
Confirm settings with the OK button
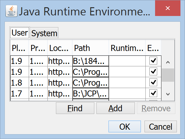125,127
